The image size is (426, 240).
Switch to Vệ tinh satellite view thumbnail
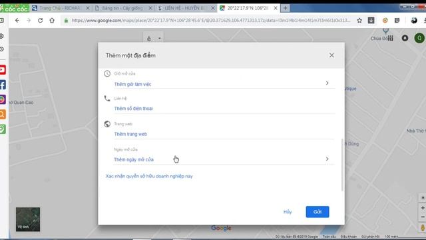point(28,219)
